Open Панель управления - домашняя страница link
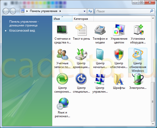Viewport: 157px width, 128px height. click(24, 23)
